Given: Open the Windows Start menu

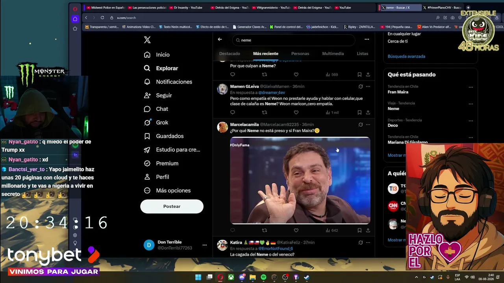Looking at the screenshot, I should (x=198, y=277).
